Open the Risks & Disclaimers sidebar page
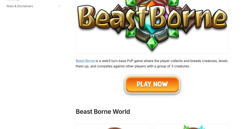The width and height of the screenshot is (247, 129). click(x=20, y=6)
